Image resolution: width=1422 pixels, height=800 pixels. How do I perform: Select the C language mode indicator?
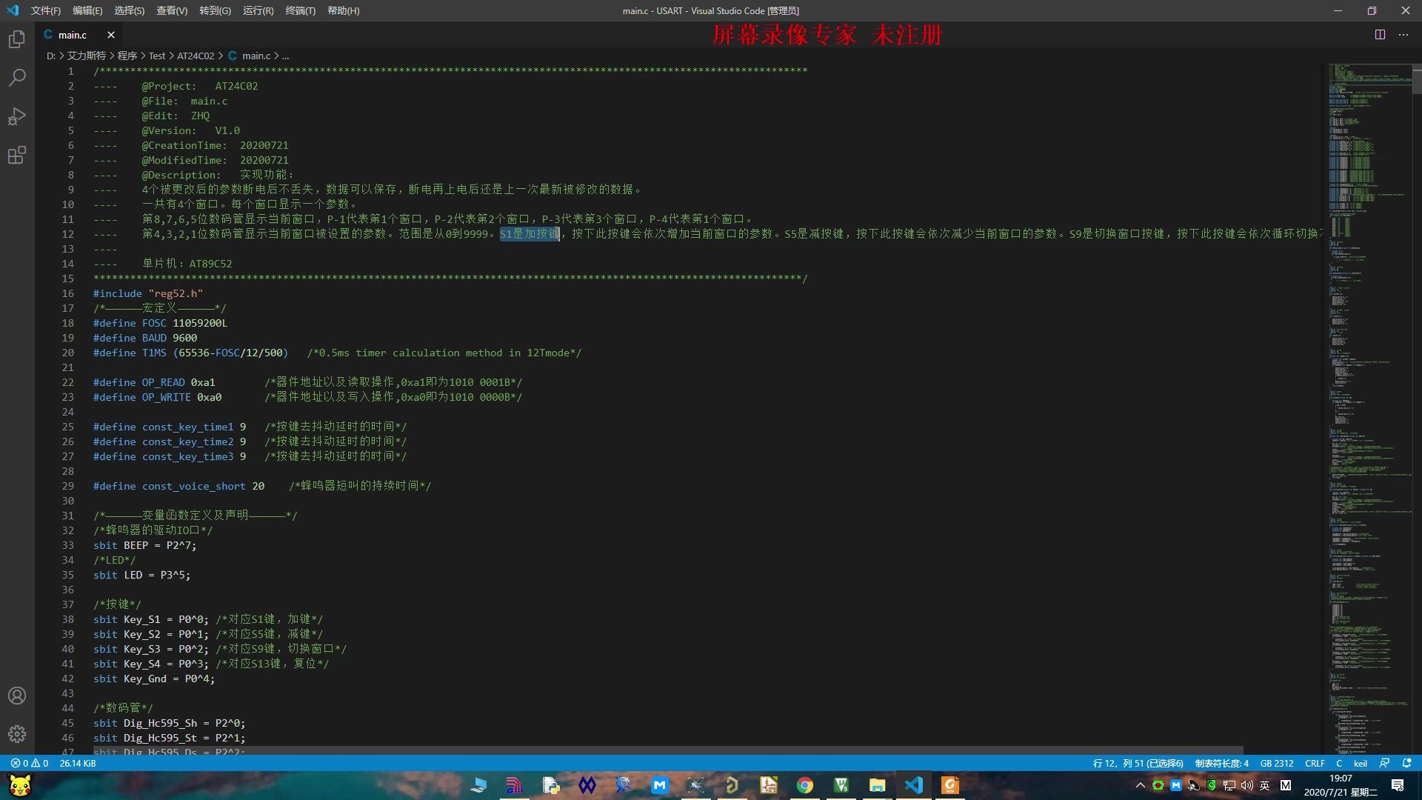pos(1338,763)
